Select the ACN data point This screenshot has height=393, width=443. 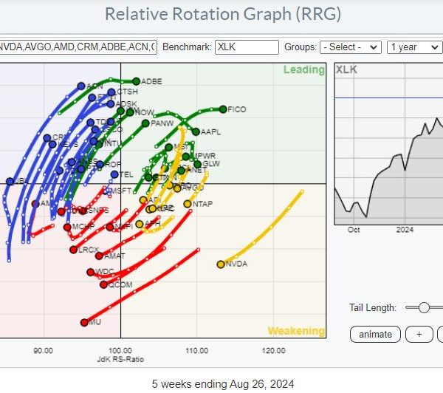pos(81,86)
